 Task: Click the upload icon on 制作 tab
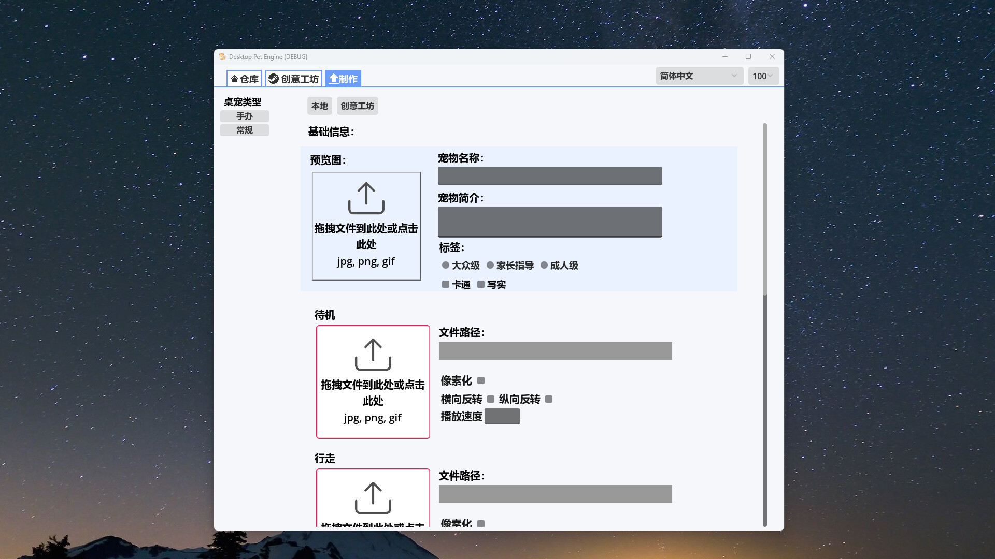point(333,79)
